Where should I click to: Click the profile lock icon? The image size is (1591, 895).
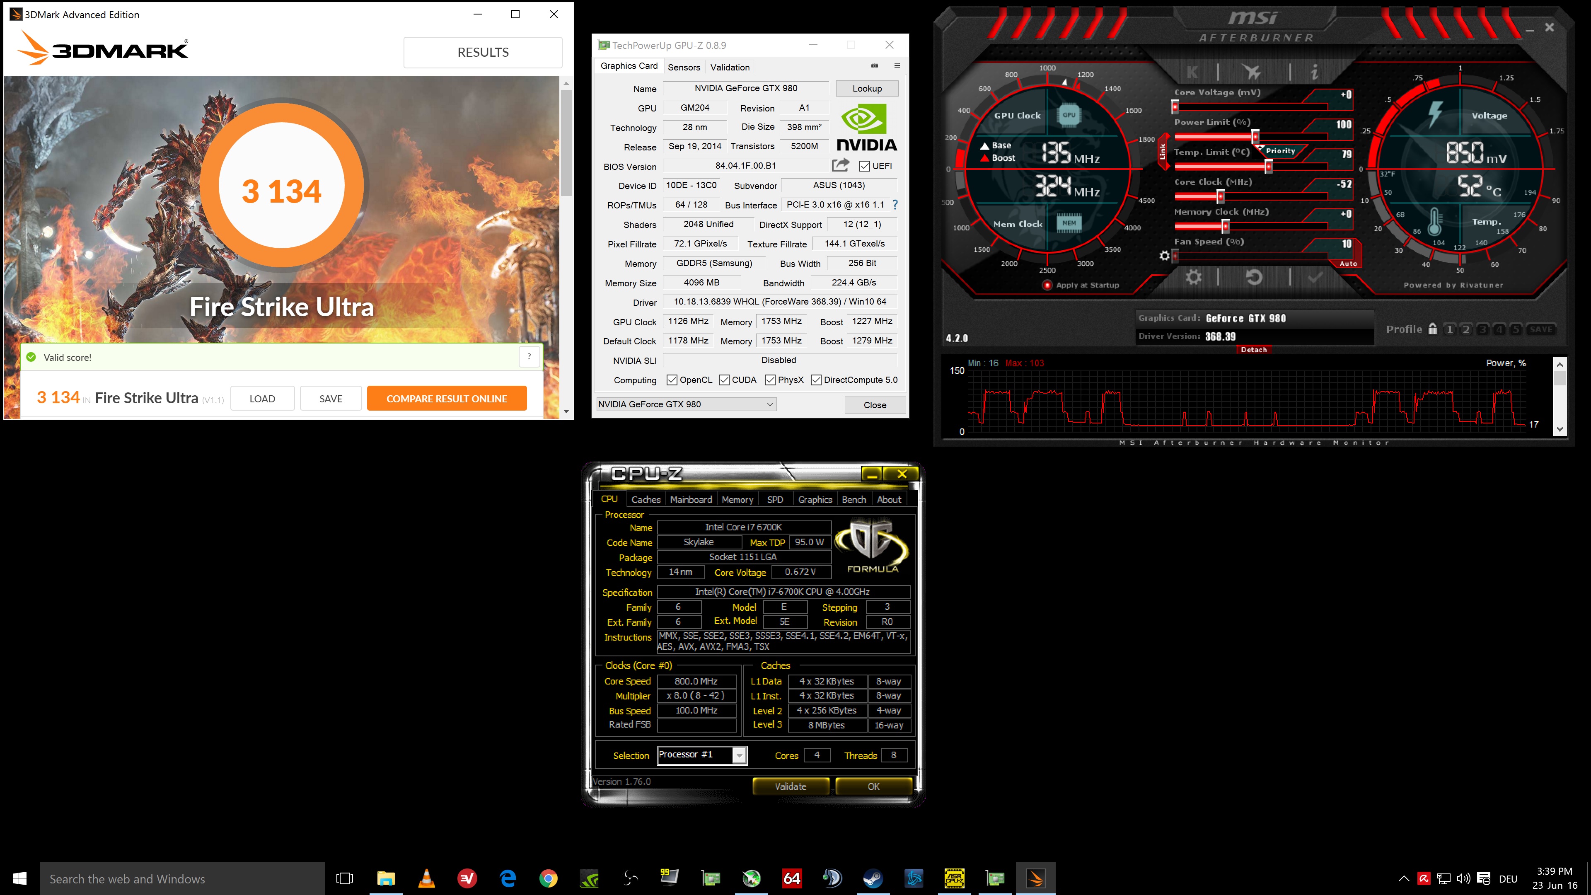[1432, 329]
